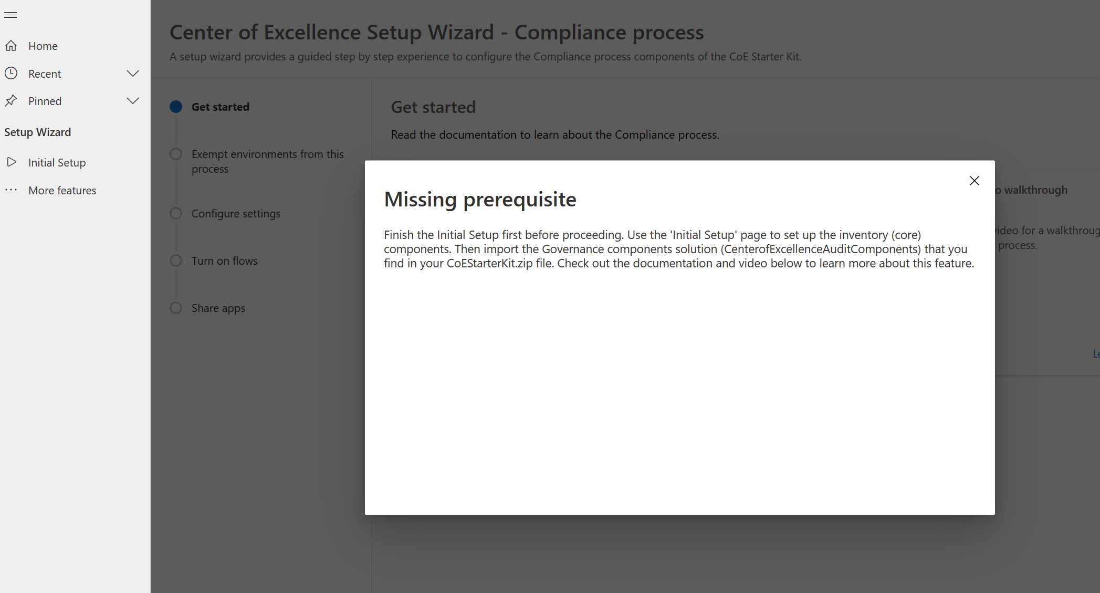Select the Exempt environments step radio circle

coord(175,153)
